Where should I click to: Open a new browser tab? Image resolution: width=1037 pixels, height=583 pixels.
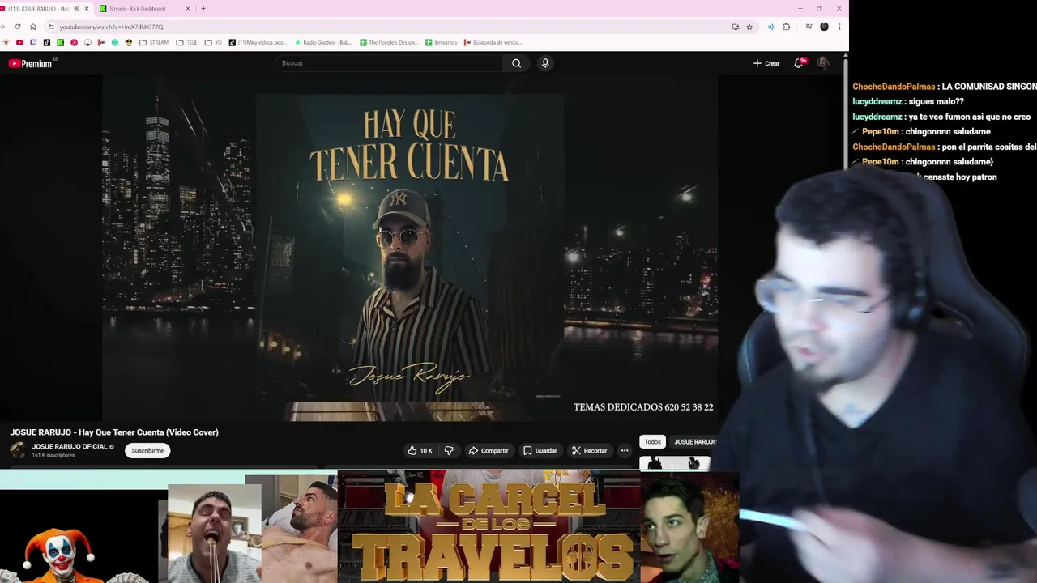pos(203,8)
